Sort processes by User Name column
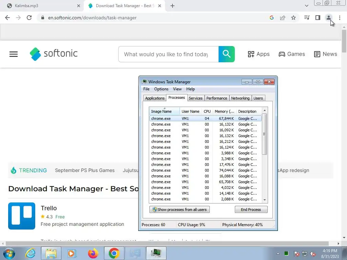Screen dimensions: 347x260 click(190, 111)
